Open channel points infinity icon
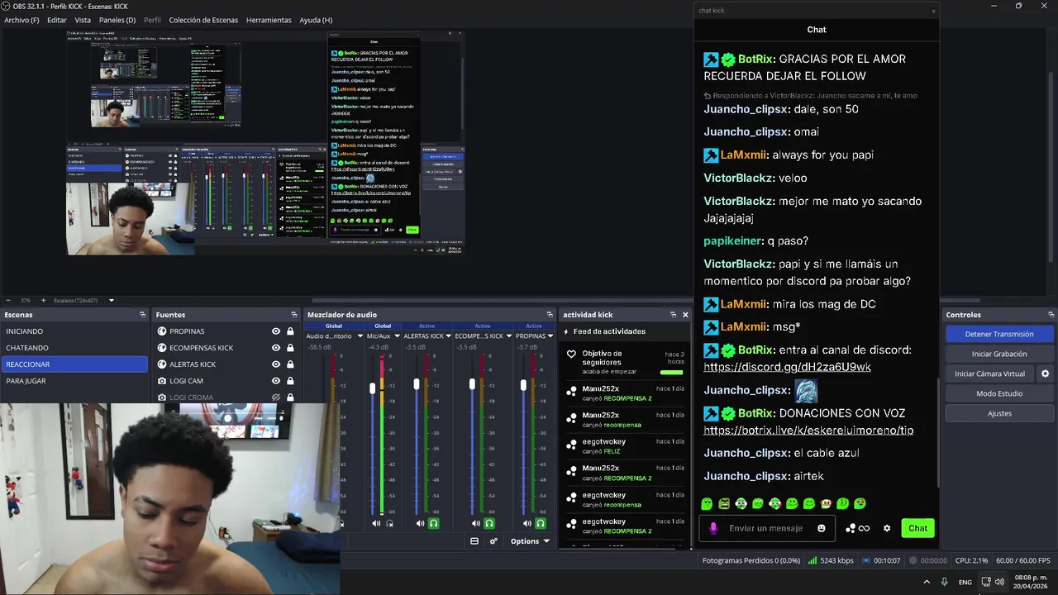1058x595 pixels. click(864, 528)
